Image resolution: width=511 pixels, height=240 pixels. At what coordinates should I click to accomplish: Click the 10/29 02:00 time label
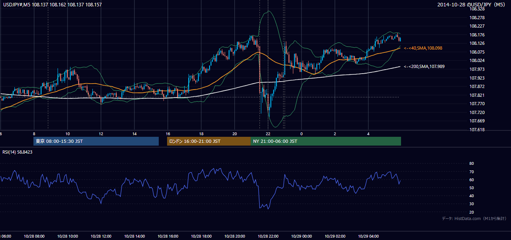(x=335, y=236)
